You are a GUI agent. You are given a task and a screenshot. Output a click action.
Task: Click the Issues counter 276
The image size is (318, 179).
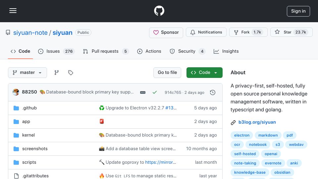(69, 51)
